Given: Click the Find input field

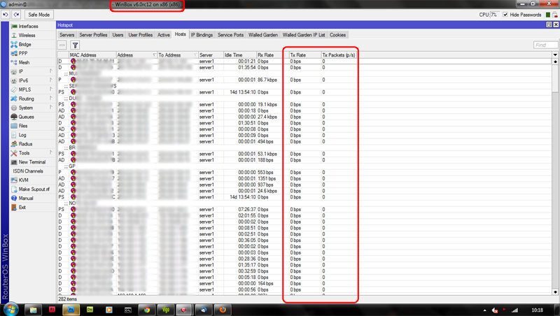Looking at the screenshot, I should click(545, 45).
